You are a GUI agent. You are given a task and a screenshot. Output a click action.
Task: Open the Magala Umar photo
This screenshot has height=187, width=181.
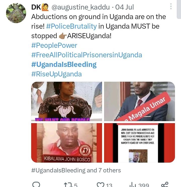coord(140,101)
